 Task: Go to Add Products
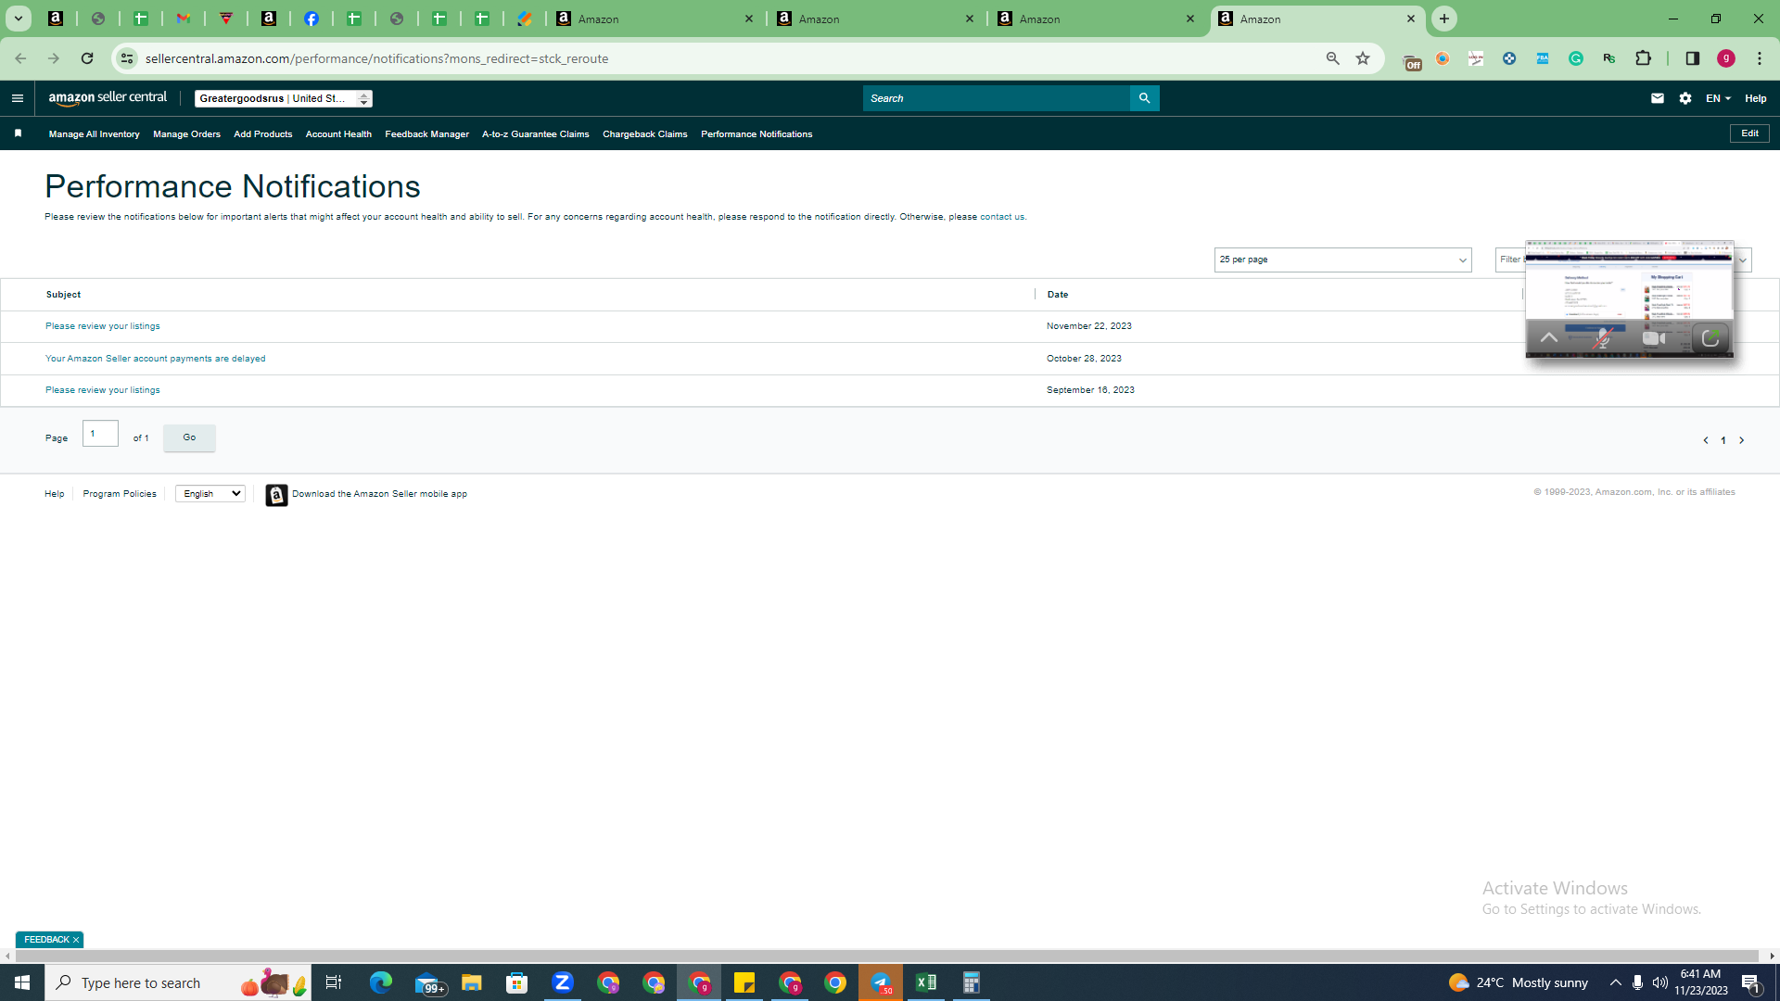coord(262,134)
